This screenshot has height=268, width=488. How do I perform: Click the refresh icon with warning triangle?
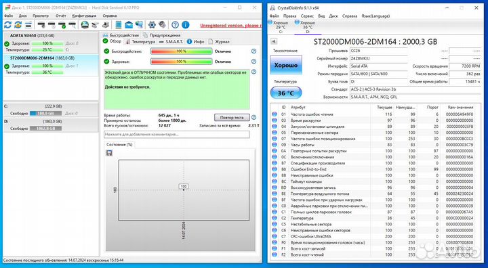(18, 25)
